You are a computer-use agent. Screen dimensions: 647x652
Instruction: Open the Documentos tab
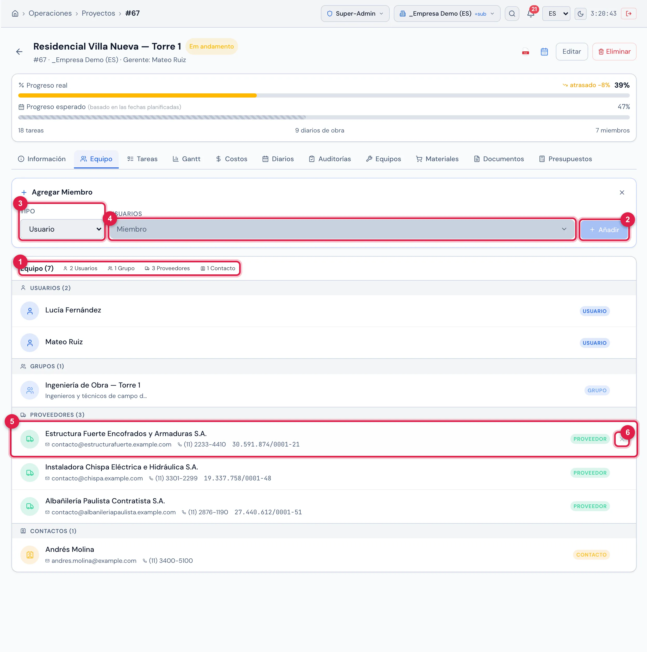[x=499, y=159]
